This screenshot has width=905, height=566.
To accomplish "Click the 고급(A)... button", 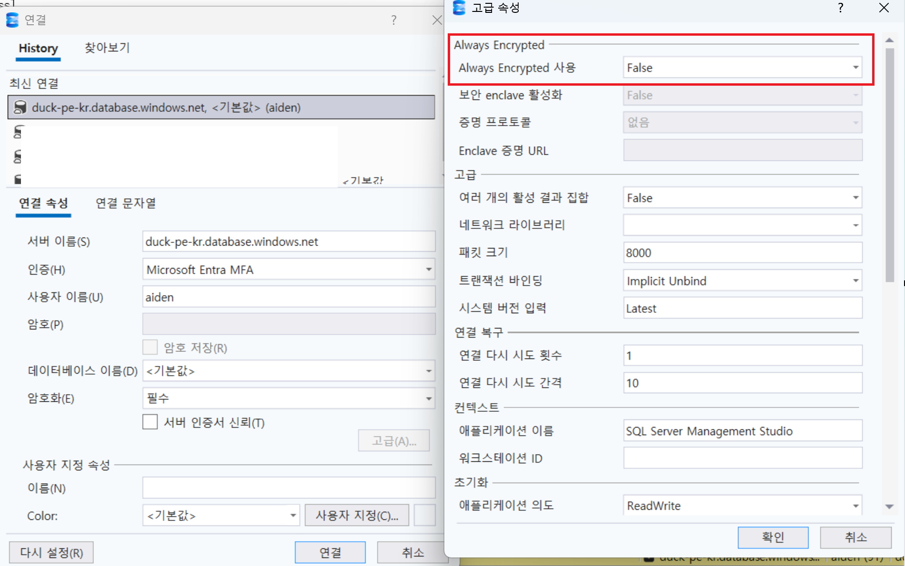I will (394, 441).
